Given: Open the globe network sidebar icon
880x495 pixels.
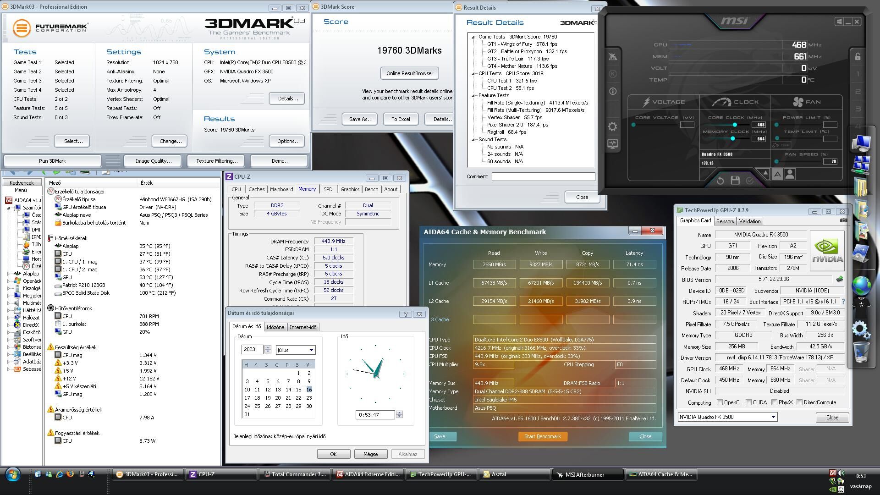Looking at the screenshot, I should (861, 285).
